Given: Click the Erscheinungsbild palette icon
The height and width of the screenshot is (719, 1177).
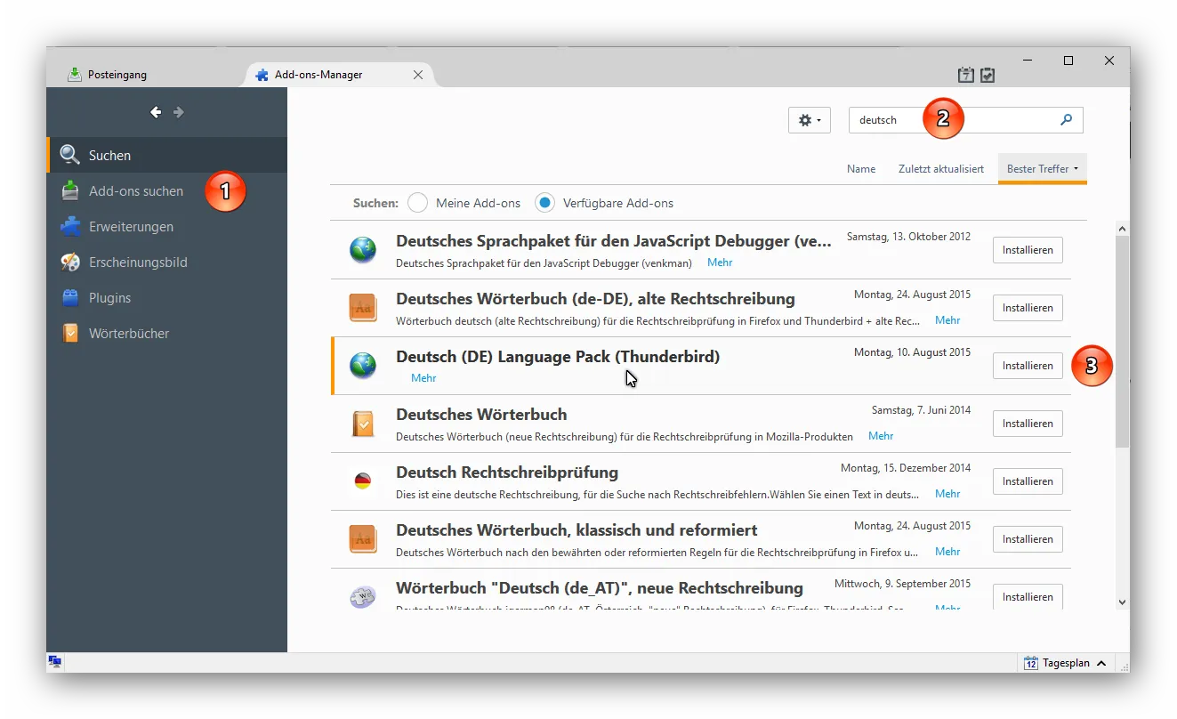Looking at the screenshot, I should [69, 262].
